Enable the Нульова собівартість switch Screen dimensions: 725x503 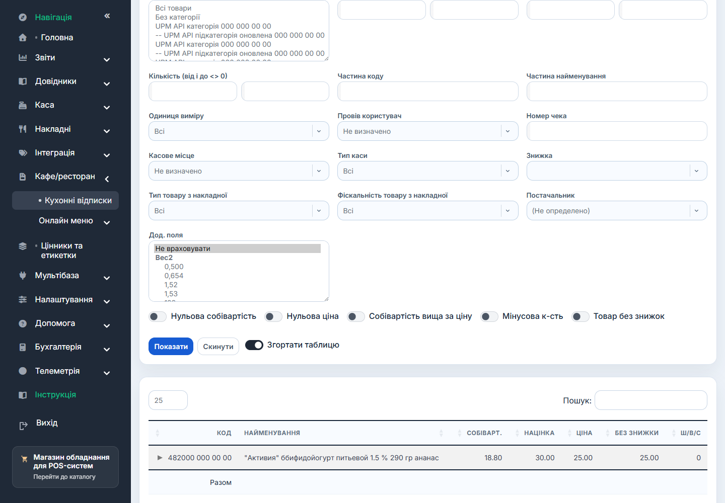click(158, 316)
